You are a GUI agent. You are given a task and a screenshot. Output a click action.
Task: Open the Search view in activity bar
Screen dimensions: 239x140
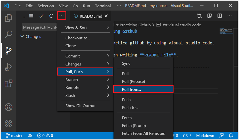tap(9, 34)
